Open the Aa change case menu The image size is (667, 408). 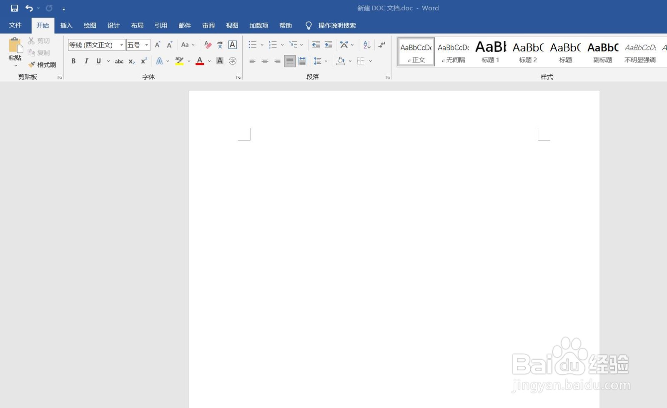coord(188,45)
